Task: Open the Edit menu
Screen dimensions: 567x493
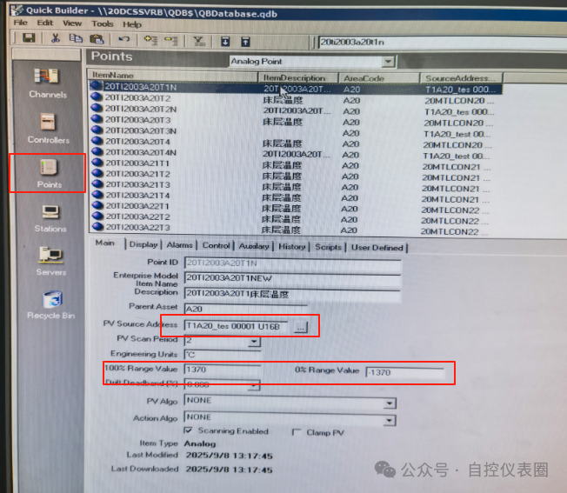Action: [x=45, y=23]
